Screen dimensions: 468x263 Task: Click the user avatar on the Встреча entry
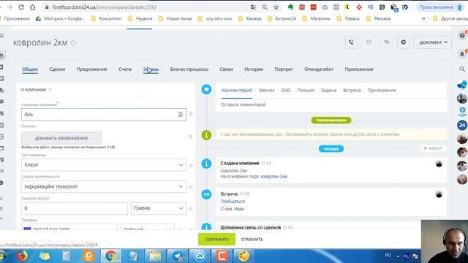tap(439, 194)
